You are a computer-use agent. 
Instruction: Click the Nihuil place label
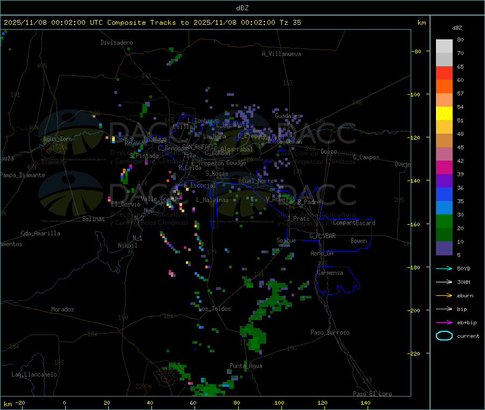pos(128,246)
